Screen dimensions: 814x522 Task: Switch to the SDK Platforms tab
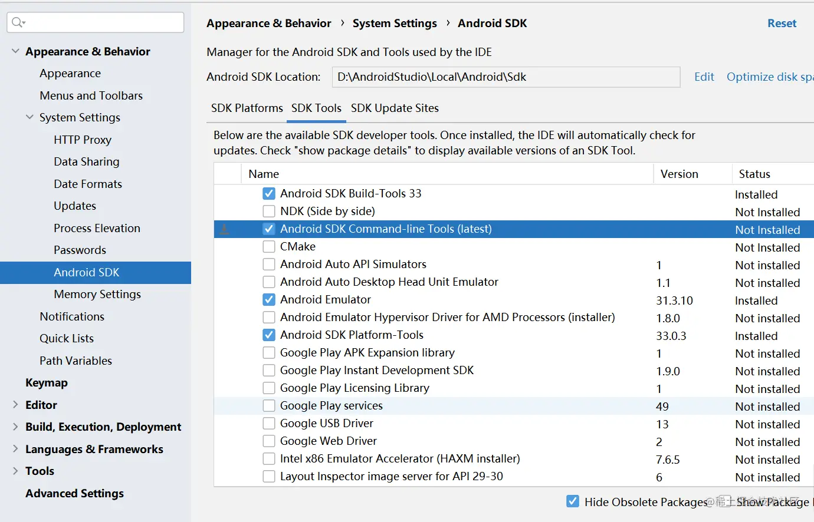(247, 108)
